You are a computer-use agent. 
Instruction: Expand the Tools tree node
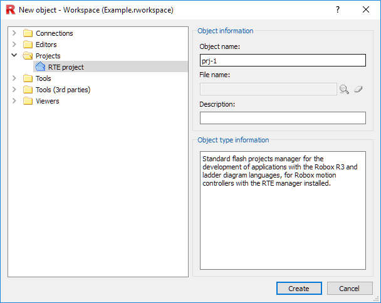point(14,78)
